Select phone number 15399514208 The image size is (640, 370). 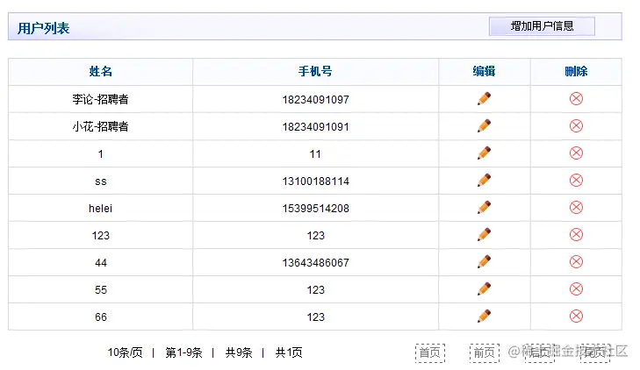(315, 208)
